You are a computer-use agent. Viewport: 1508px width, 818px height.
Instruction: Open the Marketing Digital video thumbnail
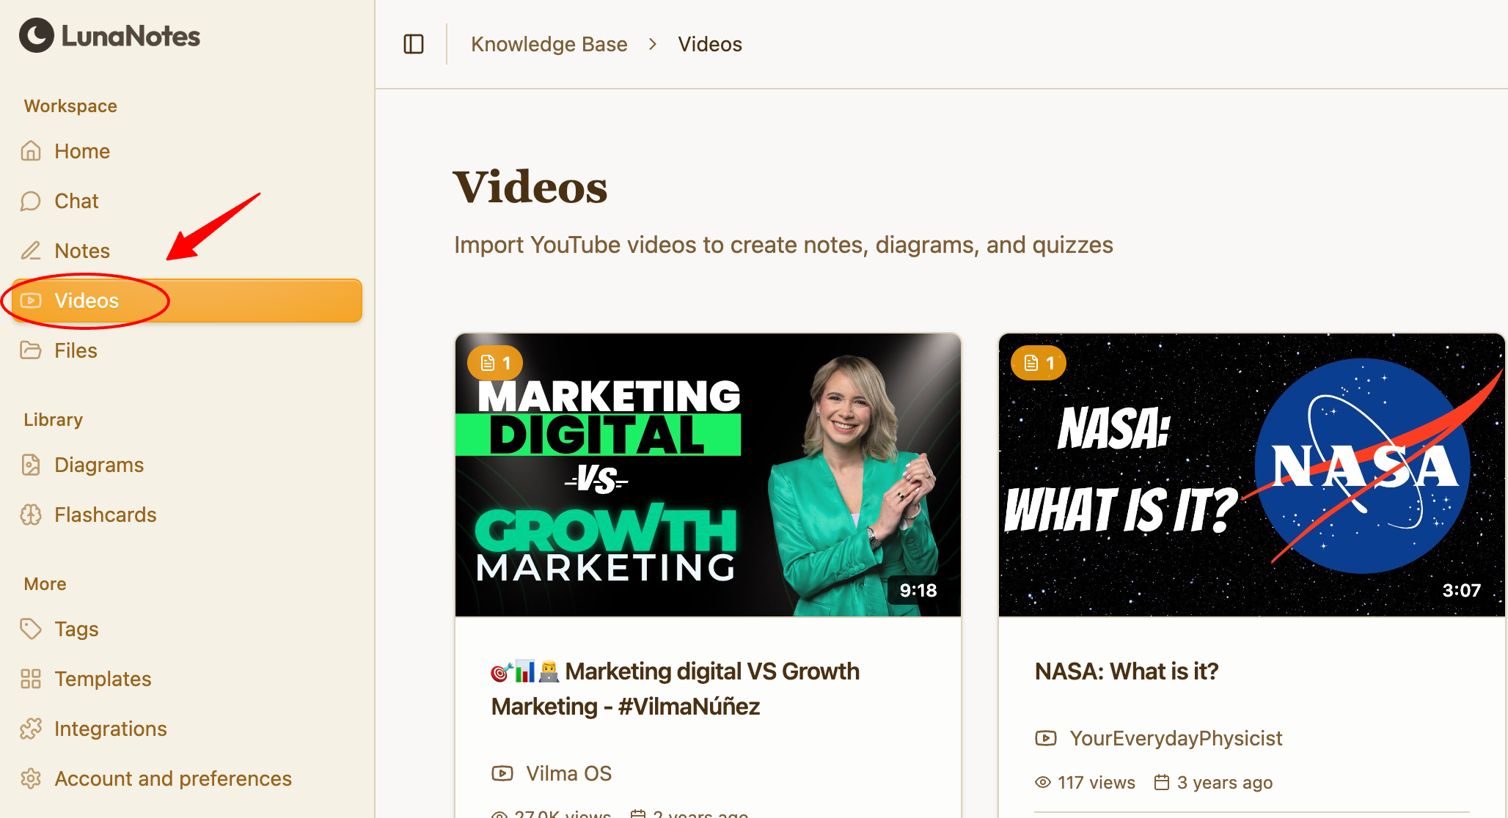(707, 475)
